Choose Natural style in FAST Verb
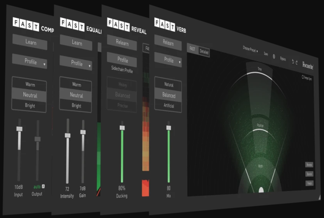The height and width of the screenshot is (218, 324). click(x=168, y=85)
